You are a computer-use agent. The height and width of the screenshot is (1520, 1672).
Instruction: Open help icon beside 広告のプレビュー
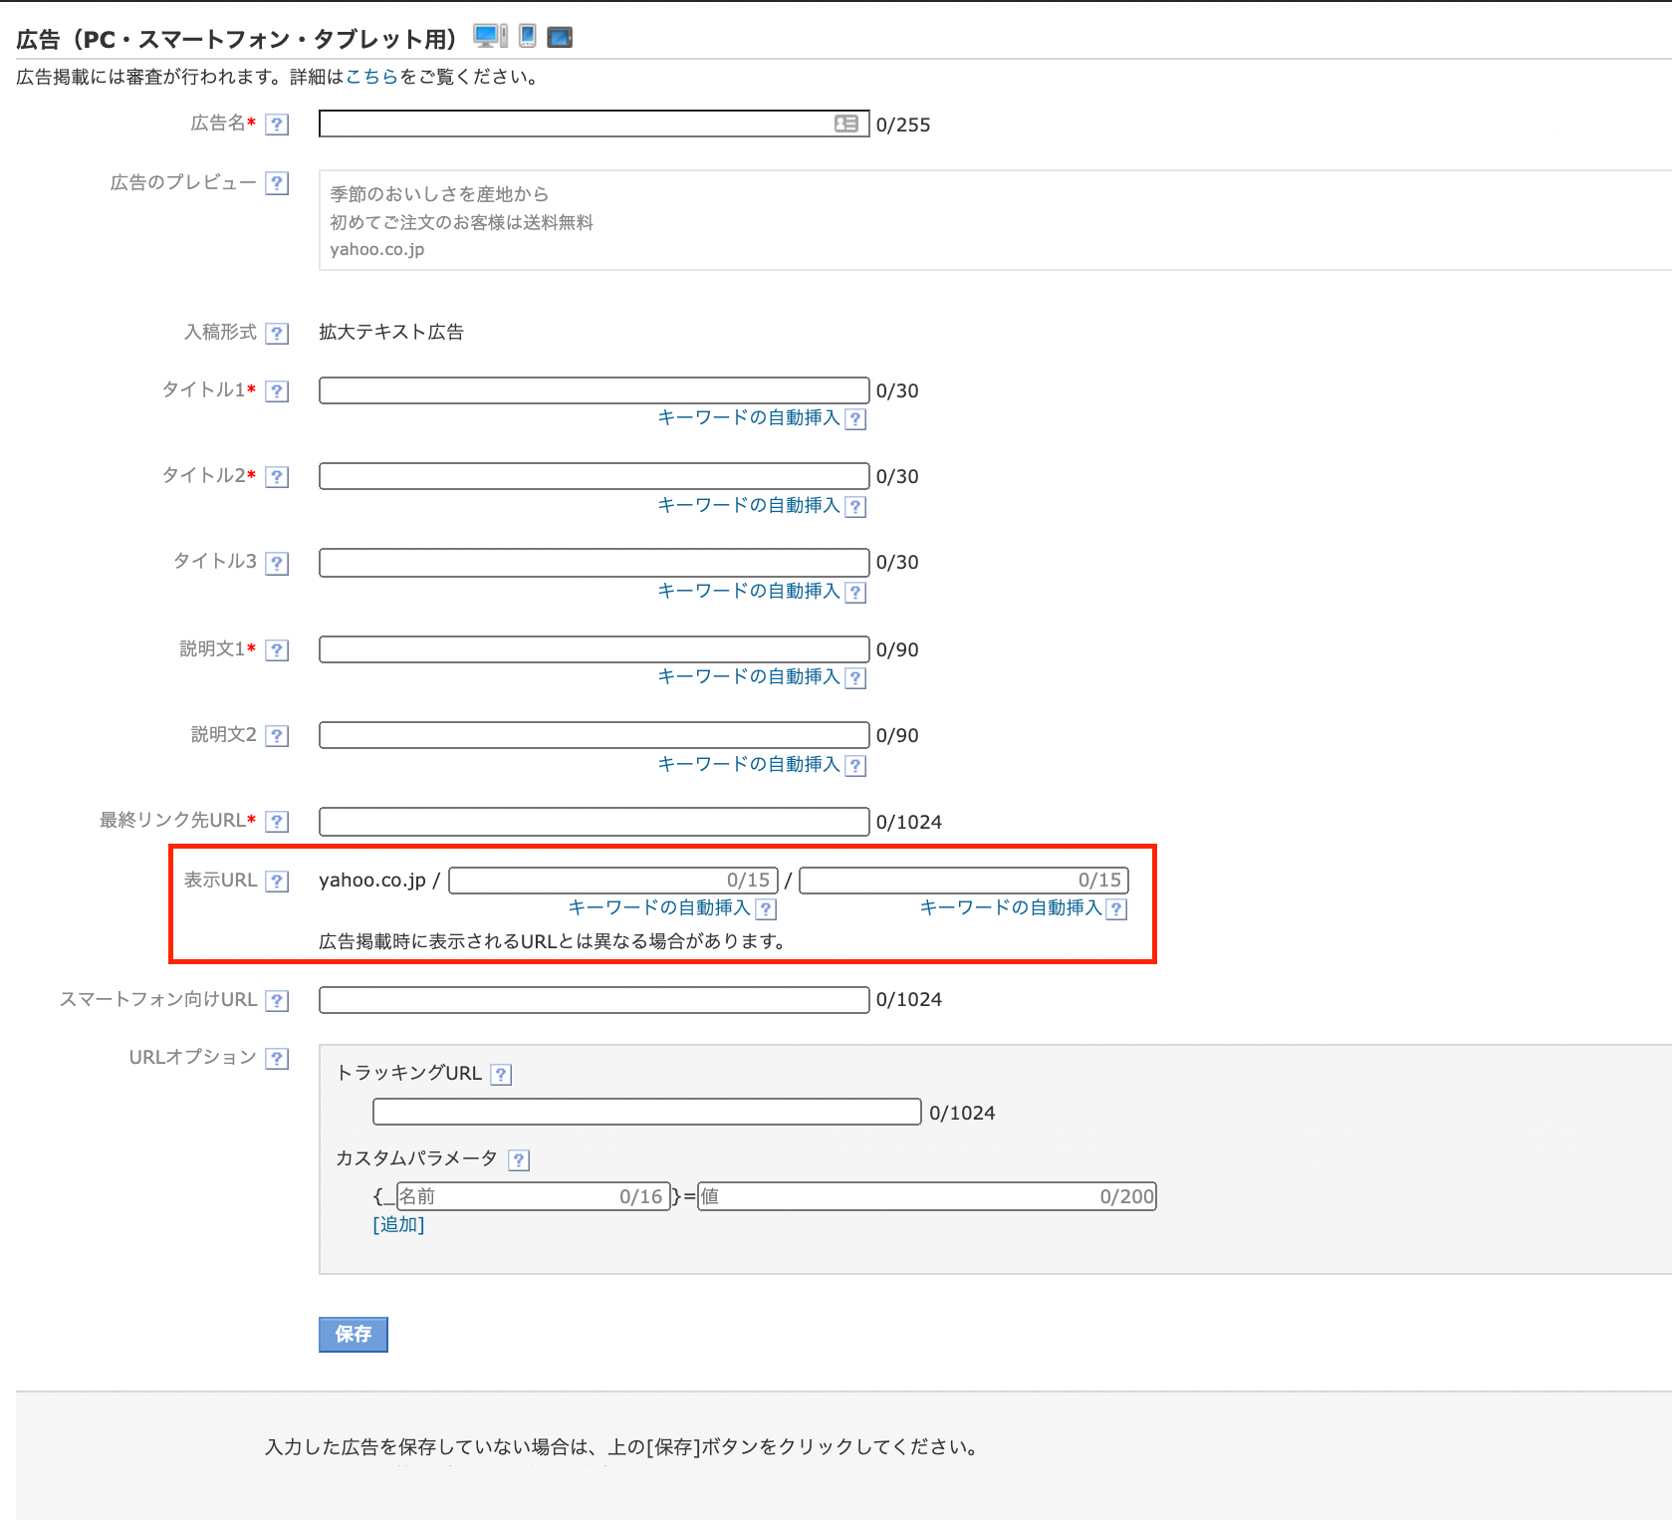[x=278, y=183]
